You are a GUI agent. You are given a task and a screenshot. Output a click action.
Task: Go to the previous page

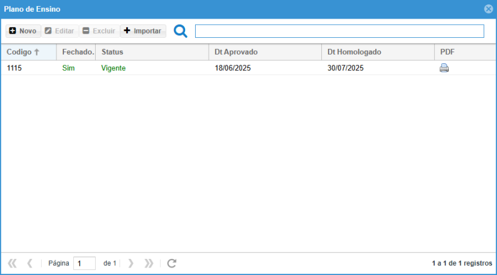point(29,263)
